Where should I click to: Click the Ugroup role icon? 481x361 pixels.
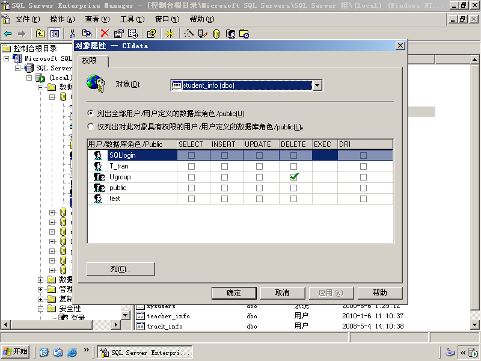[99, 177]
